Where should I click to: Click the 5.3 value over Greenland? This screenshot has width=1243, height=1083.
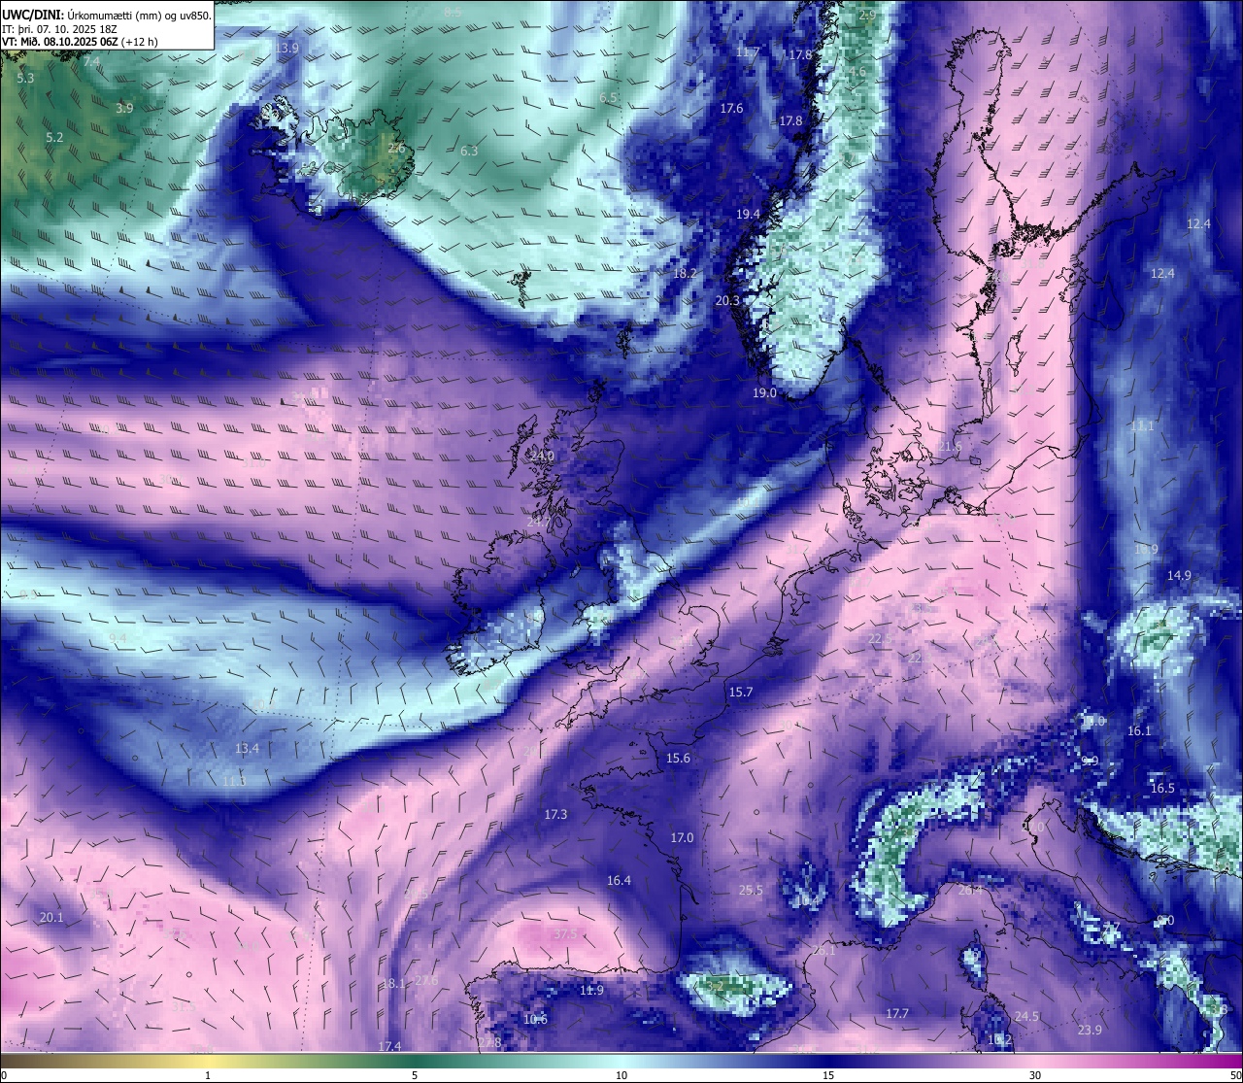25,78
